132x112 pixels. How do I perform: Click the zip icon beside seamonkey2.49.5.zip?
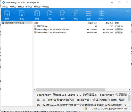[3, 23]
